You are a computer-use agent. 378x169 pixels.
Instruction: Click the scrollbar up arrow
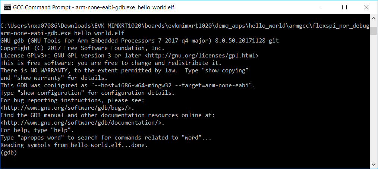click(x=374, y=18)
